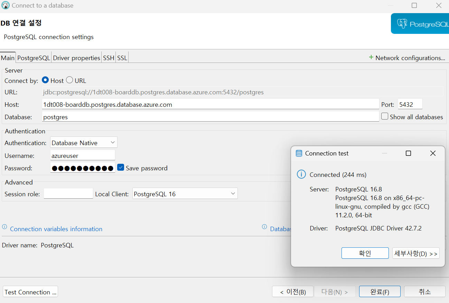This screenshot has height=303, width=449.
Task: Click the Test Connection button
Action: coord(30,292)
